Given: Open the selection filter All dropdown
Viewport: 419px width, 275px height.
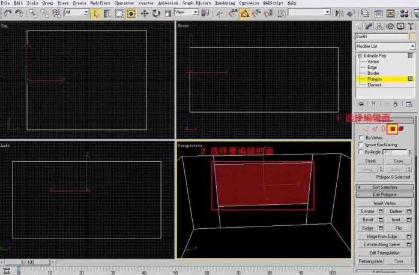Looking at the screenshot, I should tap(77, 12).
